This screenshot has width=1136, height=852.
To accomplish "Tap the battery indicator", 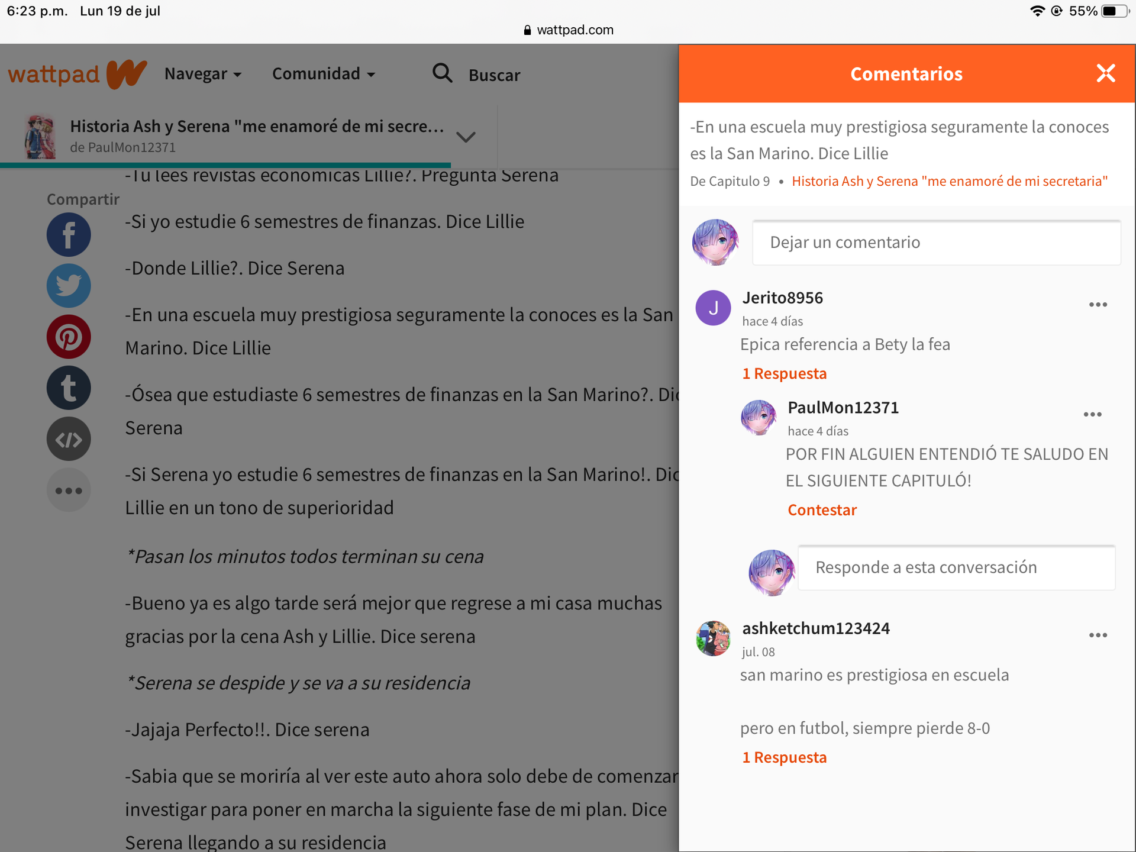I will point(1115,11).
